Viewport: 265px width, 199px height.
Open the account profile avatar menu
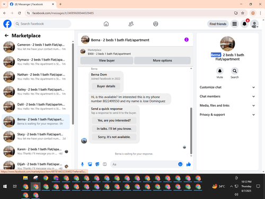[x=254, y=24]
